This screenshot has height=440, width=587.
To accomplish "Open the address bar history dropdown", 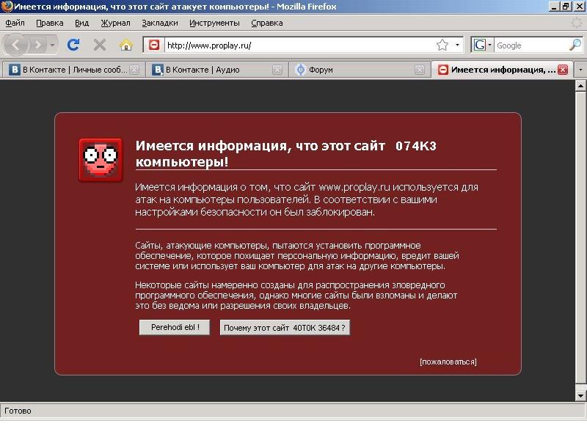I will tap(457, 45).
